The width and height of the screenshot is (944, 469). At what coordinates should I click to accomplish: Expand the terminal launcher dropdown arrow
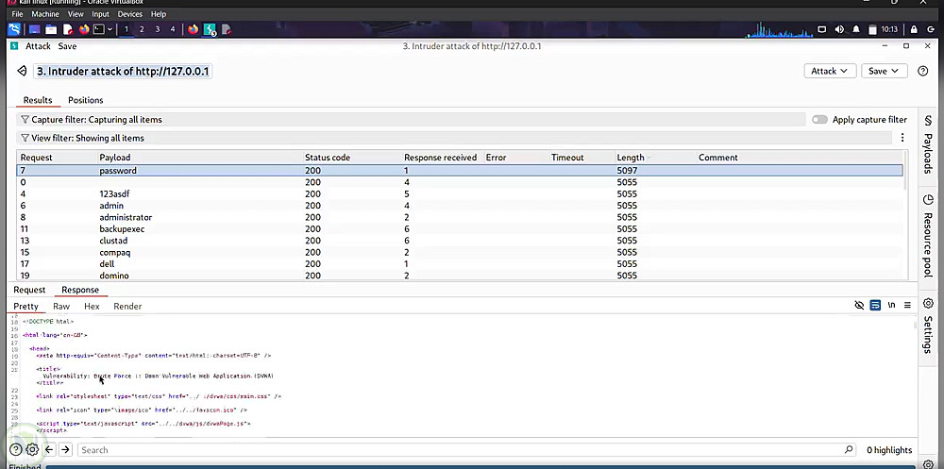[x=110, y=29]
